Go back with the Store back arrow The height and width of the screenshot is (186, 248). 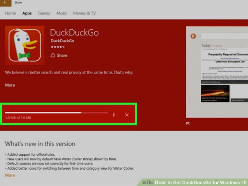pos(5,3)
